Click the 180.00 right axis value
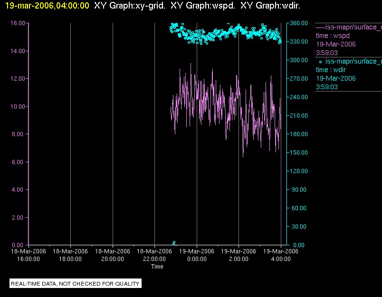The height and width of the screenshot is (297, 382). point(299,134)
